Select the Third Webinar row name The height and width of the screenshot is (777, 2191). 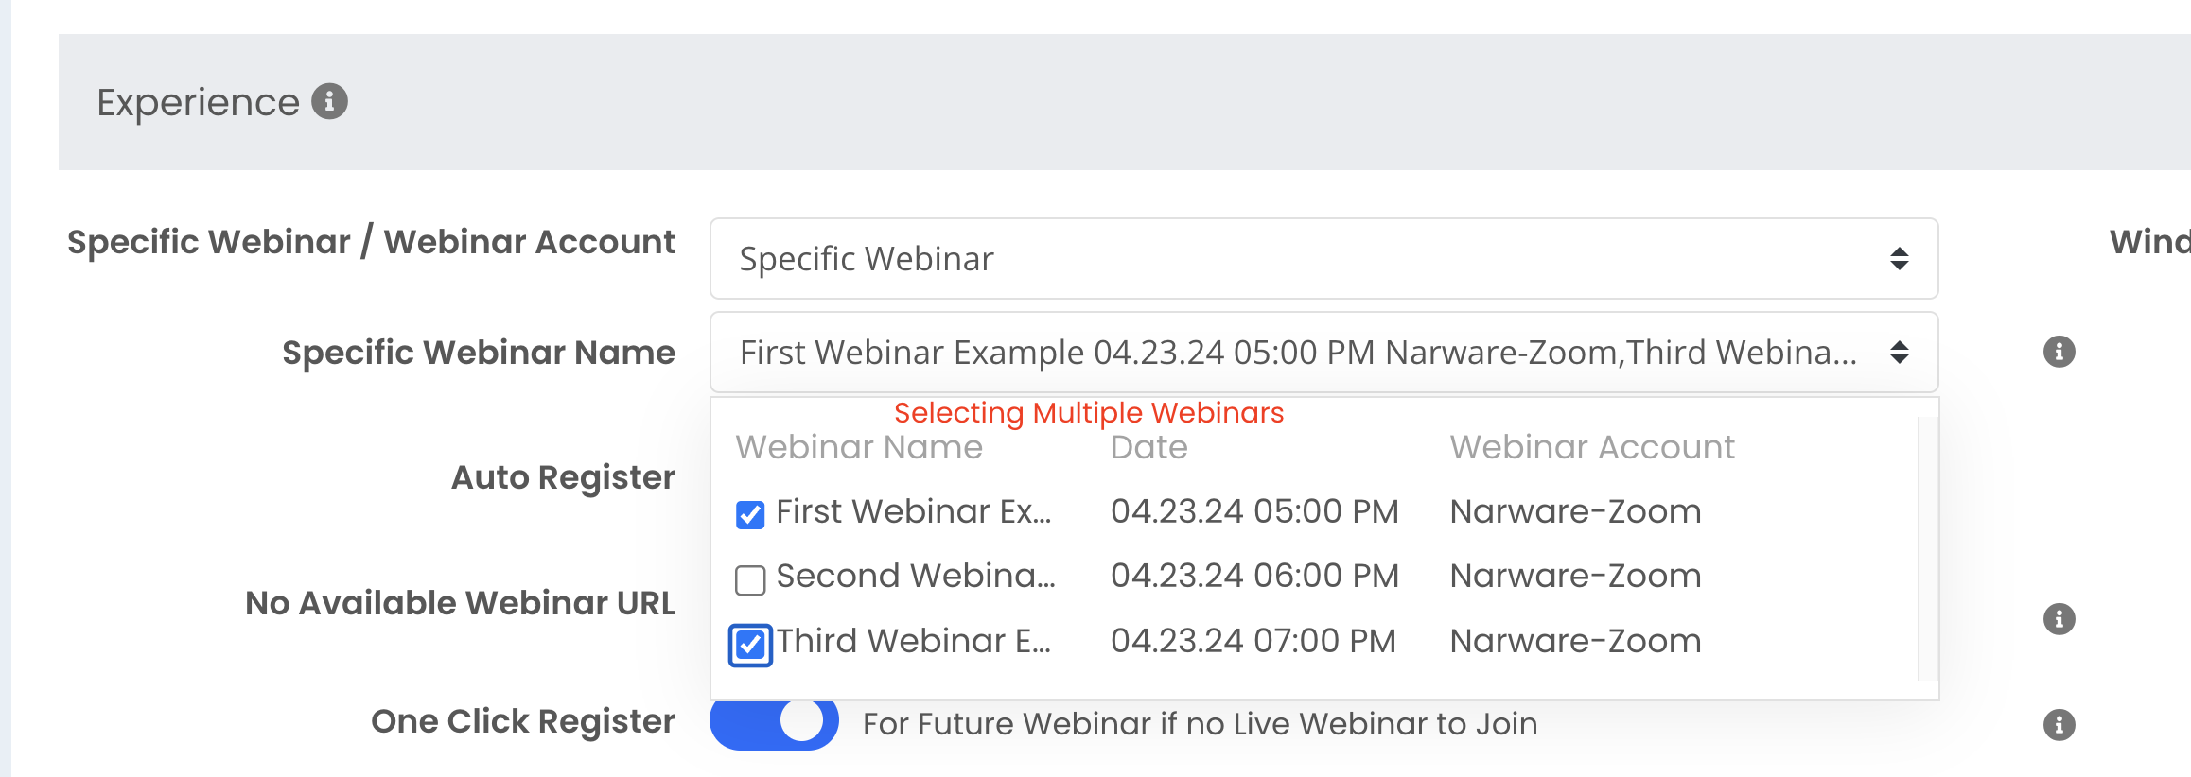point(913,641)
